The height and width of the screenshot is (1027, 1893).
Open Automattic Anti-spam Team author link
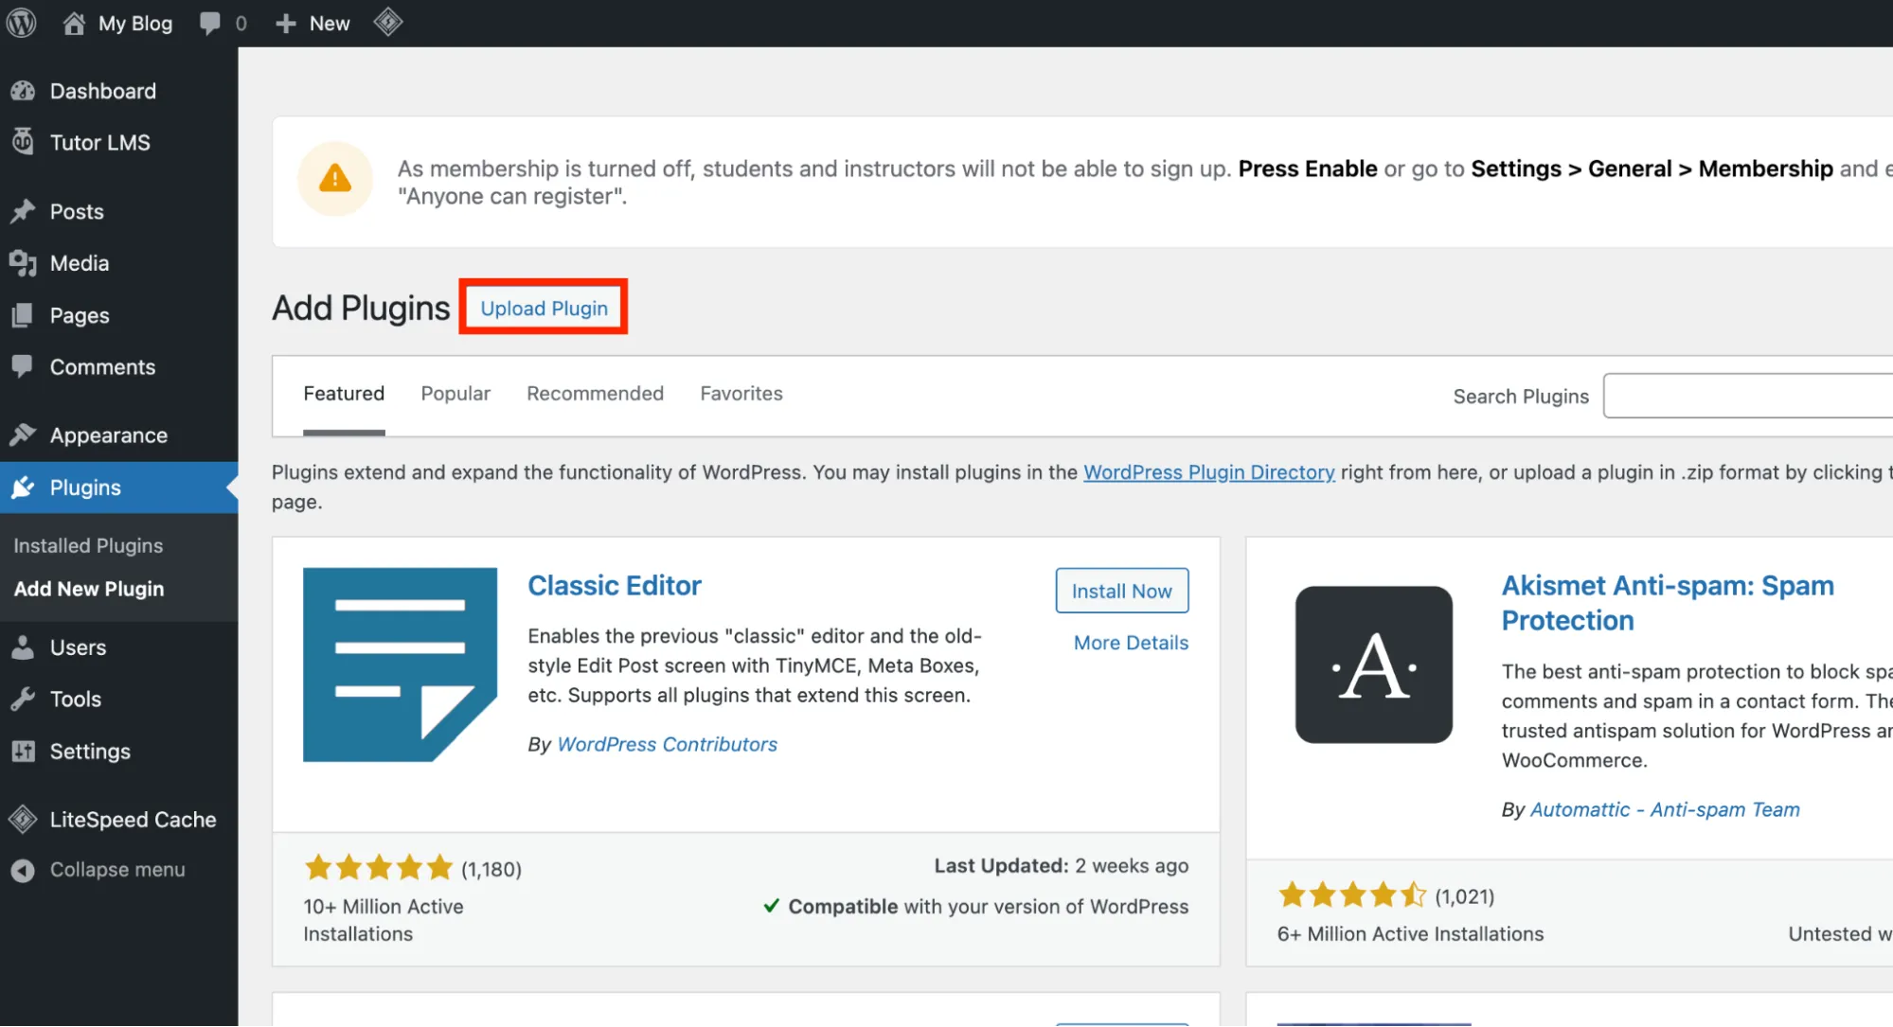click(x=1665, y=810)
